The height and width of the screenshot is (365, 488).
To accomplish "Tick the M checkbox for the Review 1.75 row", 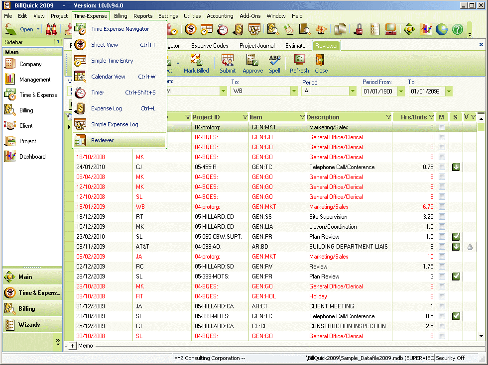I will (442, 267).
